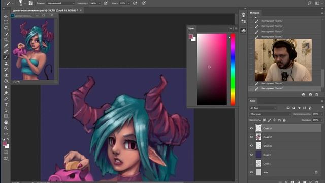Screen dimensions: 325x183
Task: Toggle pressure for opacity icon
Action: (x=106, y=3)
